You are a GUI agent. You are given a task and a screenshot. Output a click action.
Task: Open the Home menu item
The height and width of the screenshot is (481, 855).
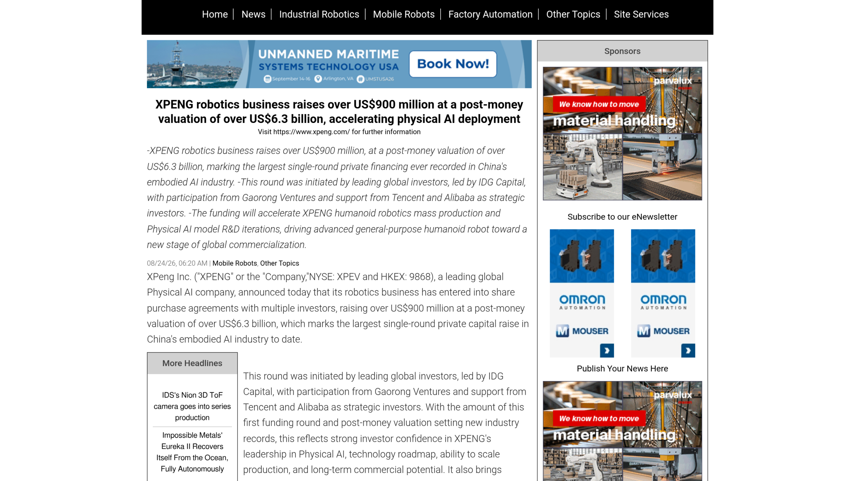pos(215,14)
